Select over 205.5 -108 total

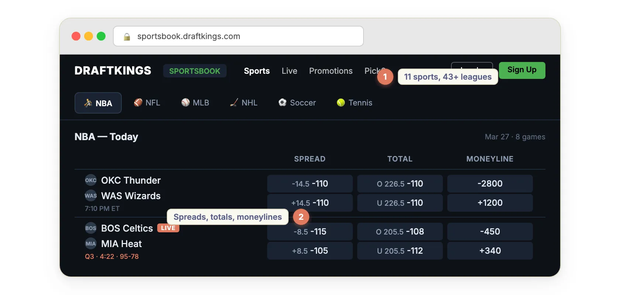coord(400,232)
